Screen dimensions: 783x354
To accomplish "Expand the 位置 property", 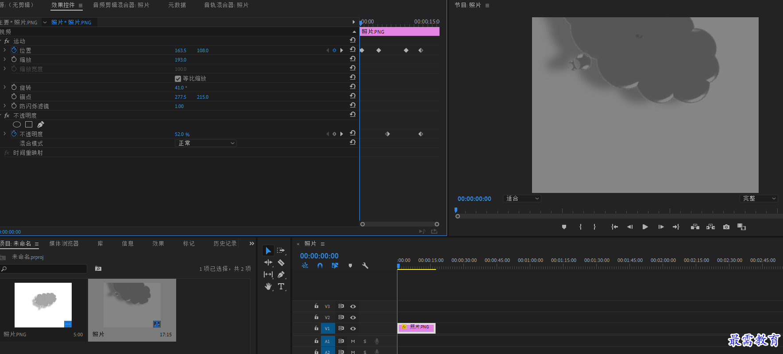I will [5, 50].
